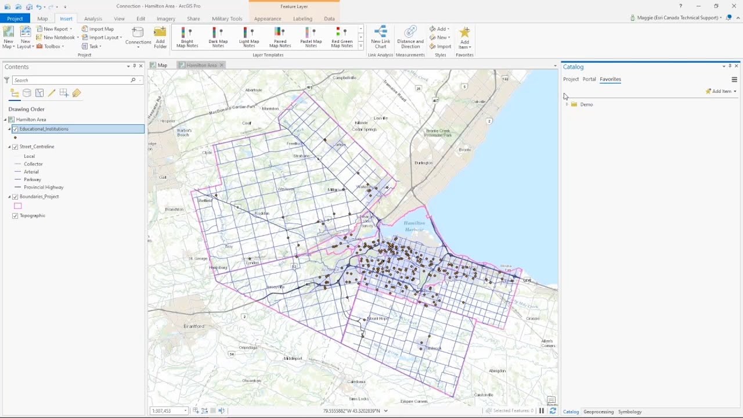Select Dark Map Notes template
This screenshot has height=418, width=743.
pos(218,38)
